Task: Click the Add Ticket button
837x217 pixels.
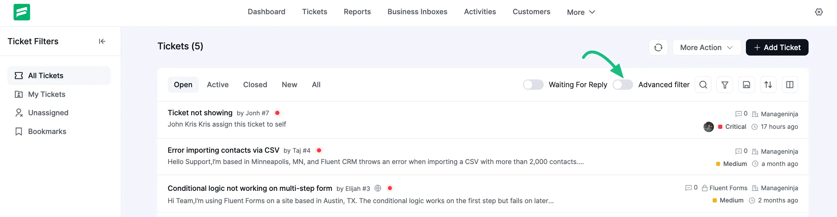Action: 777,47
